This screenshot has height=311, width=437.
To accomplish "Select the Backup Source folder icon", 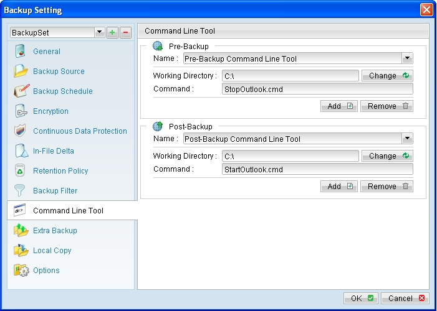I will point(21,71).
